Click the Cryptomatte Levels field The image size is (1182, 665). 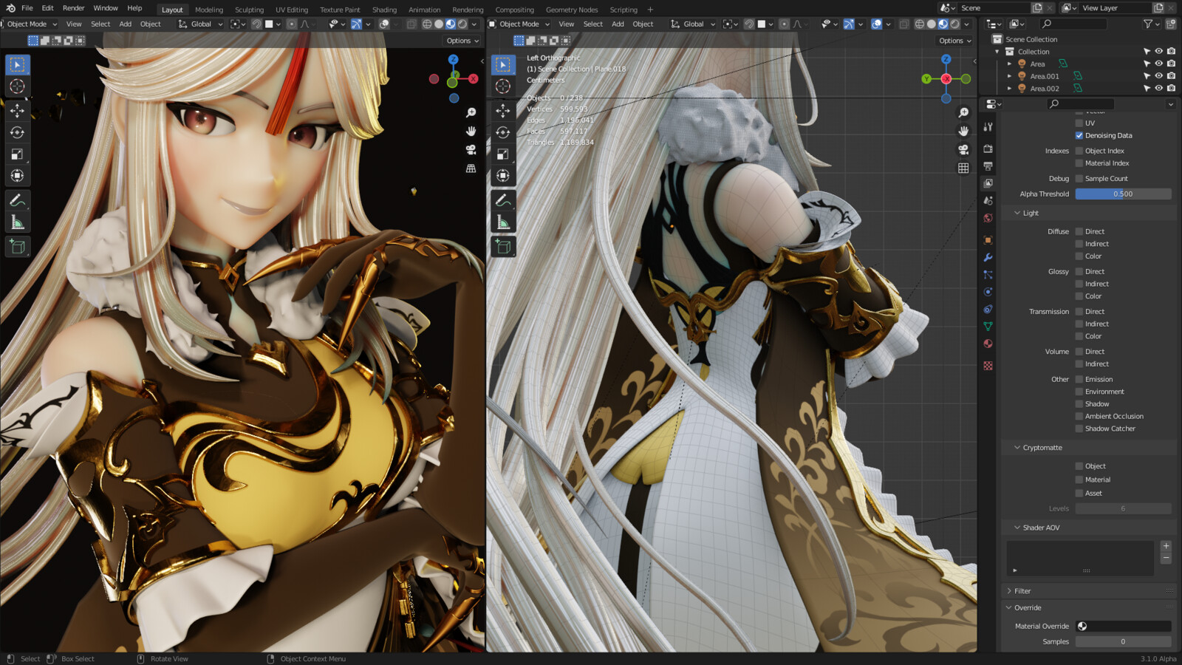pos(1123,508)
